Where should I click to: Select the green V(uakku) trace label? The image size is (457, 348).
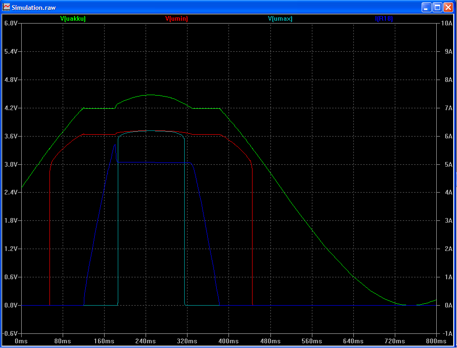click(x=73, y=19)
